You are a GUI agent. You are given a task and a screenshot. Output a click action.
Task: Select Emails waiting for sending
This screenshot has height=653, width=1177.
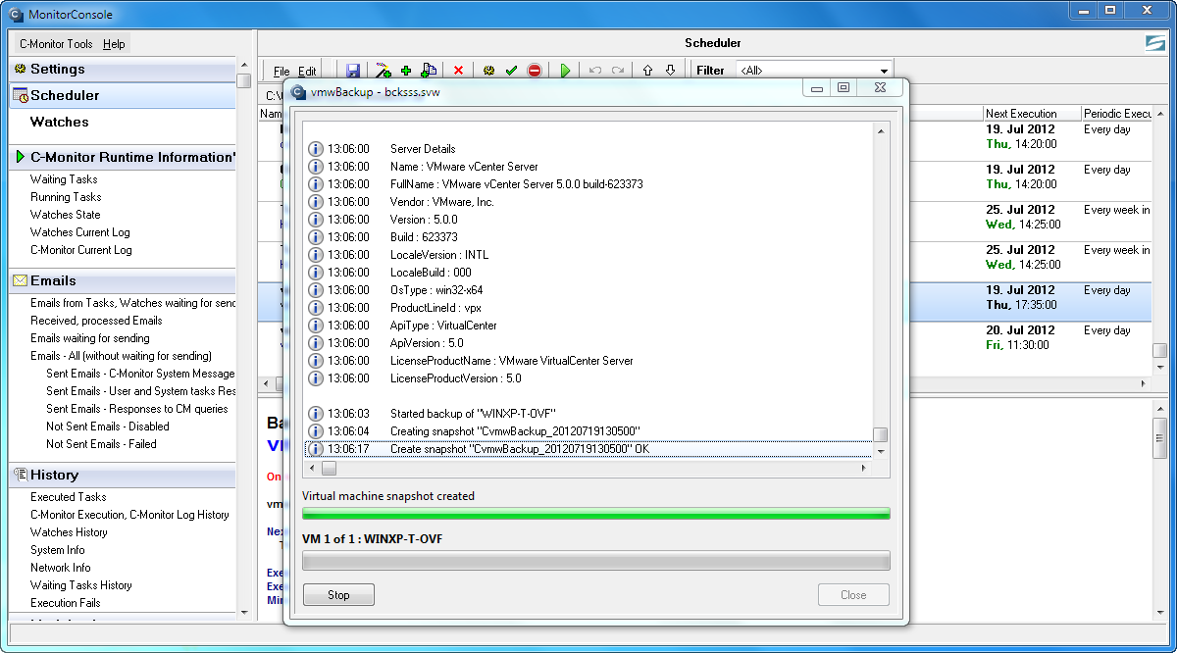pos(89,338)
